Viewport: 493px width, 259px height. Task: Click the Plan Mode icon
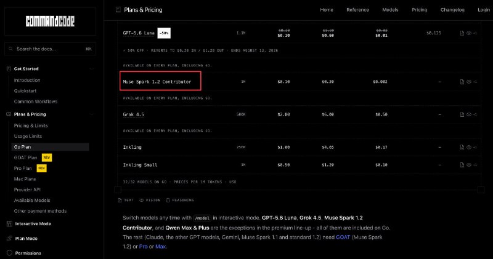(9, 239)
